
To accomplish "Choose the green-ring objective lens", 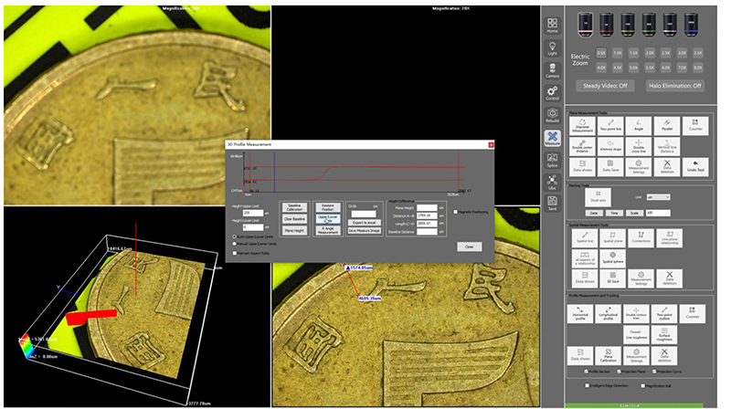I will pyautogui.click(x=649, y=25).
